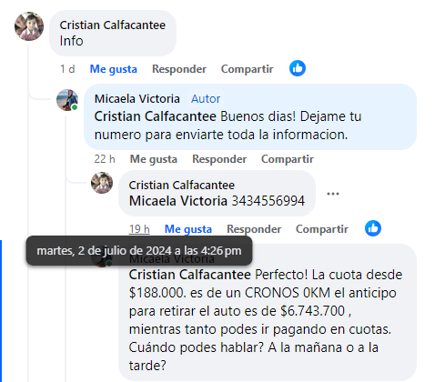435x382 pixels.
Task: Open Micaela Victoria's avatar next to Autor reply
Action: (67, 100)
